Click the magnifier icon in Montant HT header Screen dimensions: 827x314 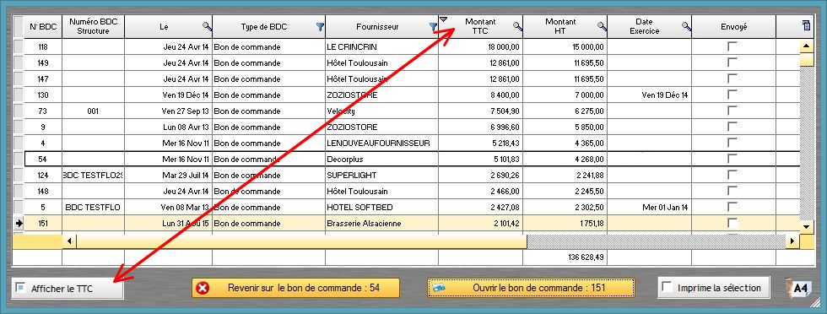coord(602,26)
